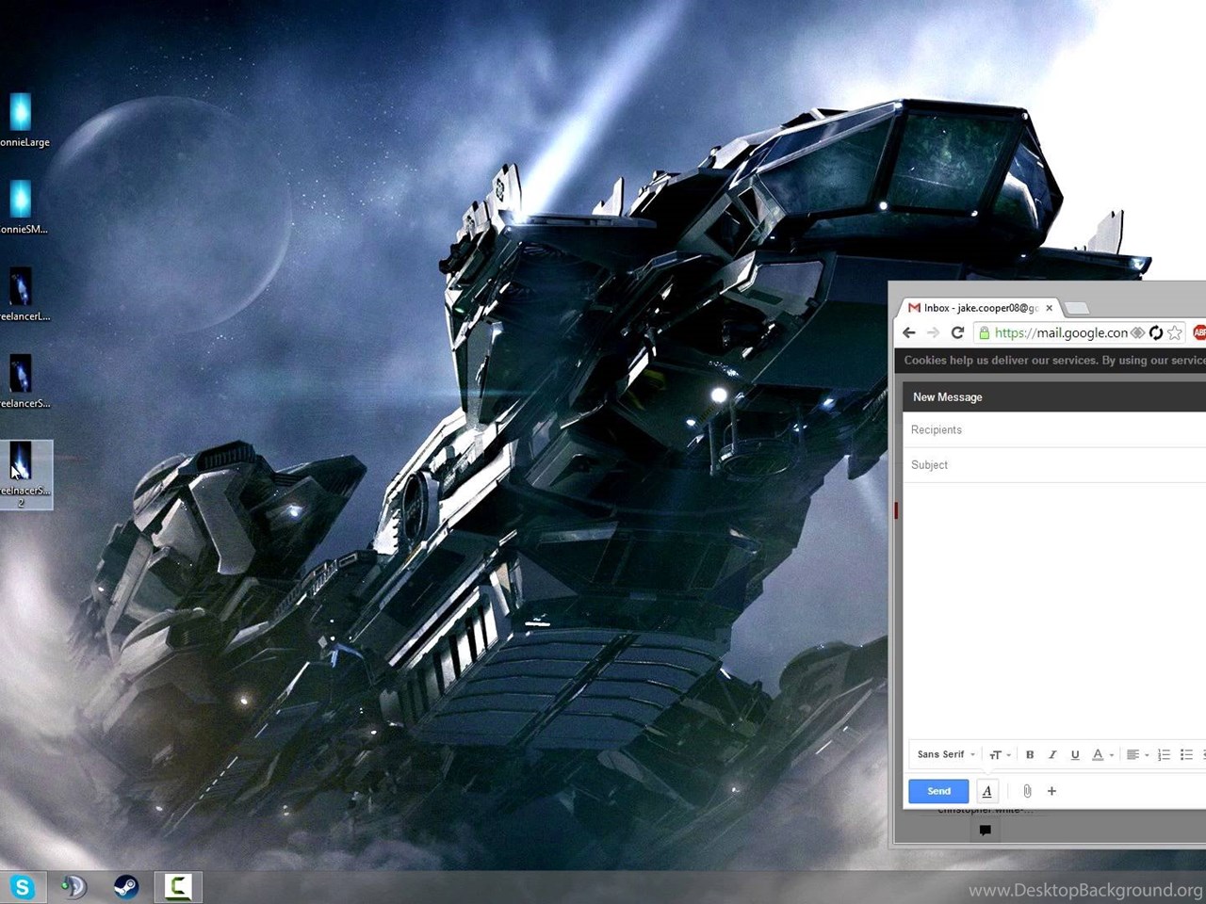
Task: Click the cookies notice text
Action: pyautogui.click(x=1054, y=360)
